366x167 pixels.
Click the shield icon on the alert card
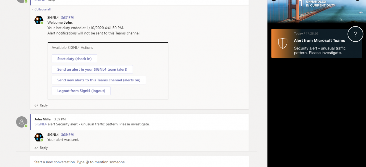tap(283, 43)
